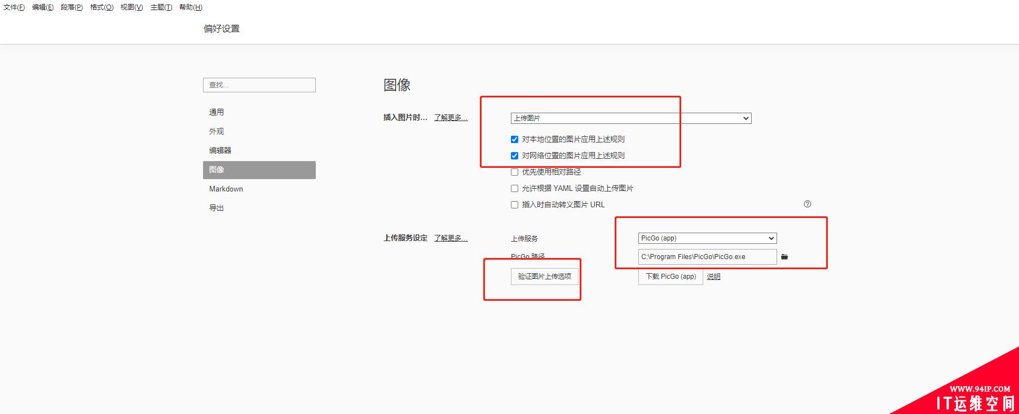1019x414 pixels.
Task: Select 编辑器 settings category
Action: point(259,150)
